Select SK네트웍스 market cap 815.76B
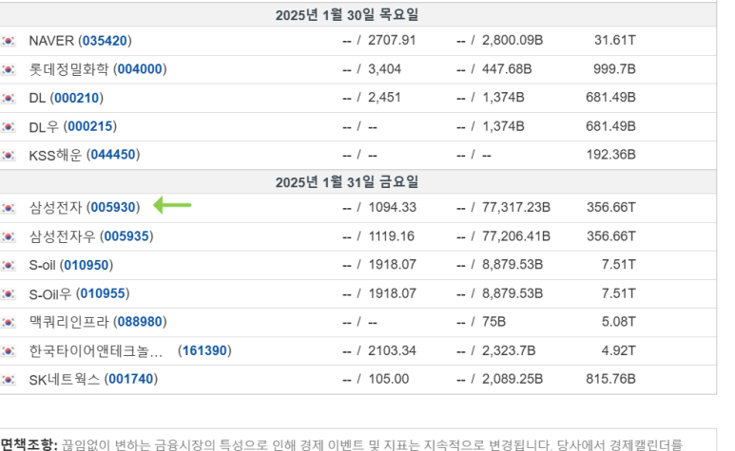 pyautogui.click(x=610, y=379)
